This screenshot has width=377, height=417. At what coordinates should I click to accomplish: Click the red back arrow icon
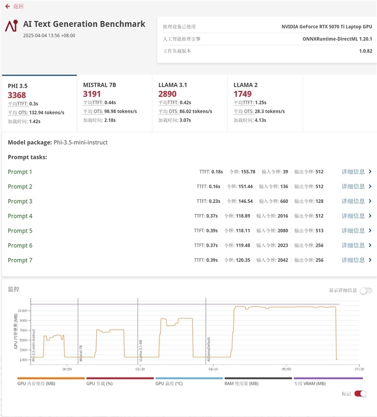click(8, 6)
